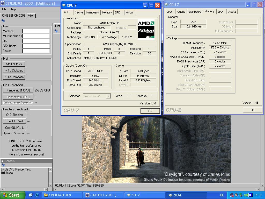
Task: Run the Rendering (1 CPU) benchmark
Action: point(18,90)
